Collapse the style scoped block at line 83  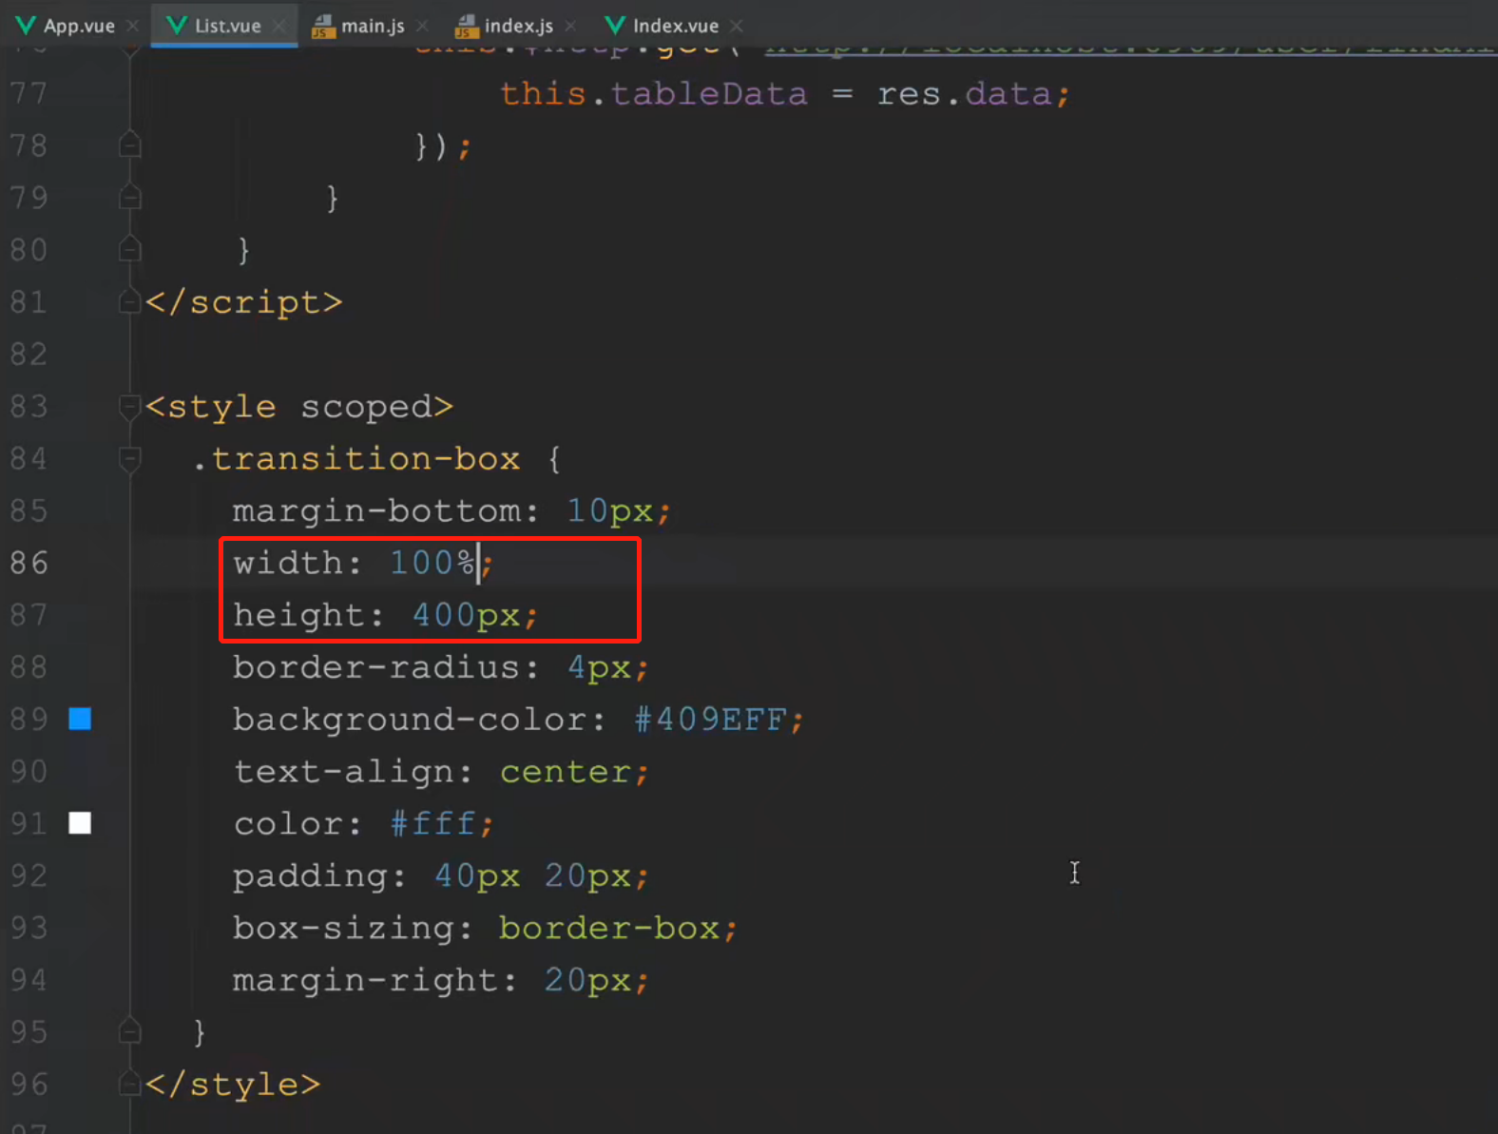tap(130, 407)
